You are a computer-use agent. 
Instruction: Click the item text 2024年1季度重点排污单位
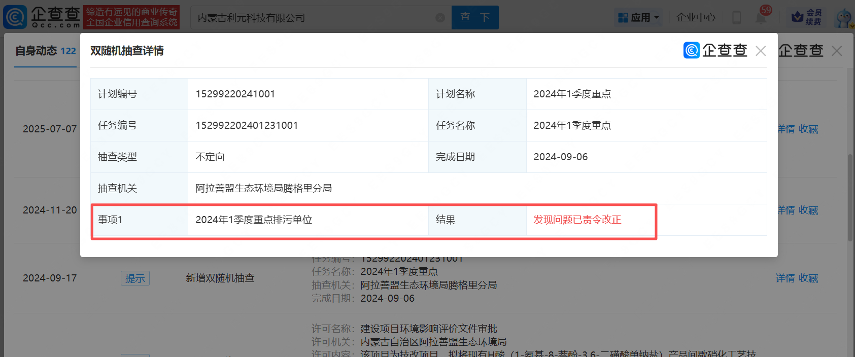click(x=254, y=220)
